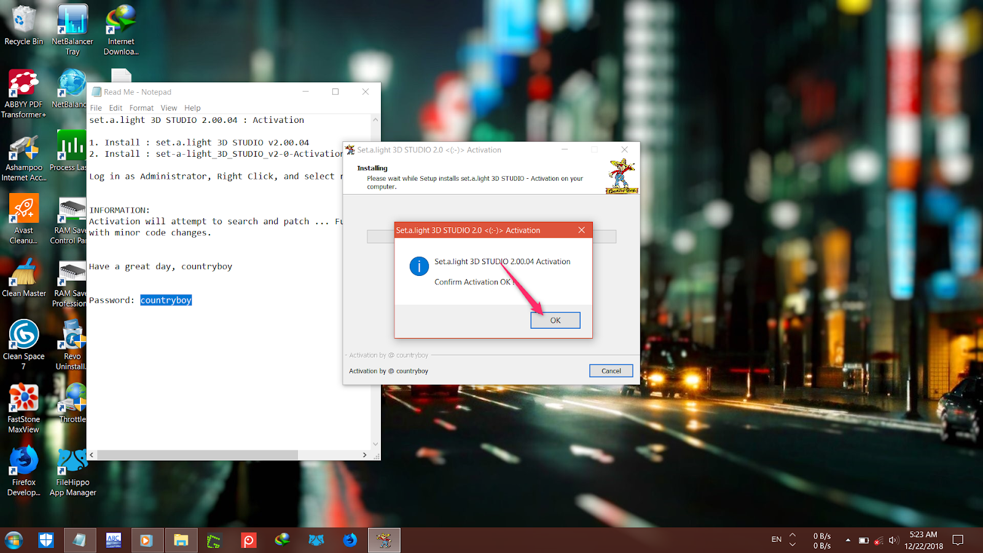
Task: Select the Clean Master desktop icon
Action: [x=23, y=278]
